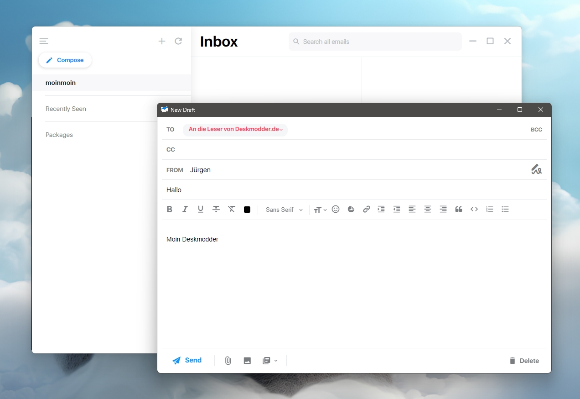Click the New Draft title bar app icon
This screenshot has height=399, width=580.
[x=164, y=110]
